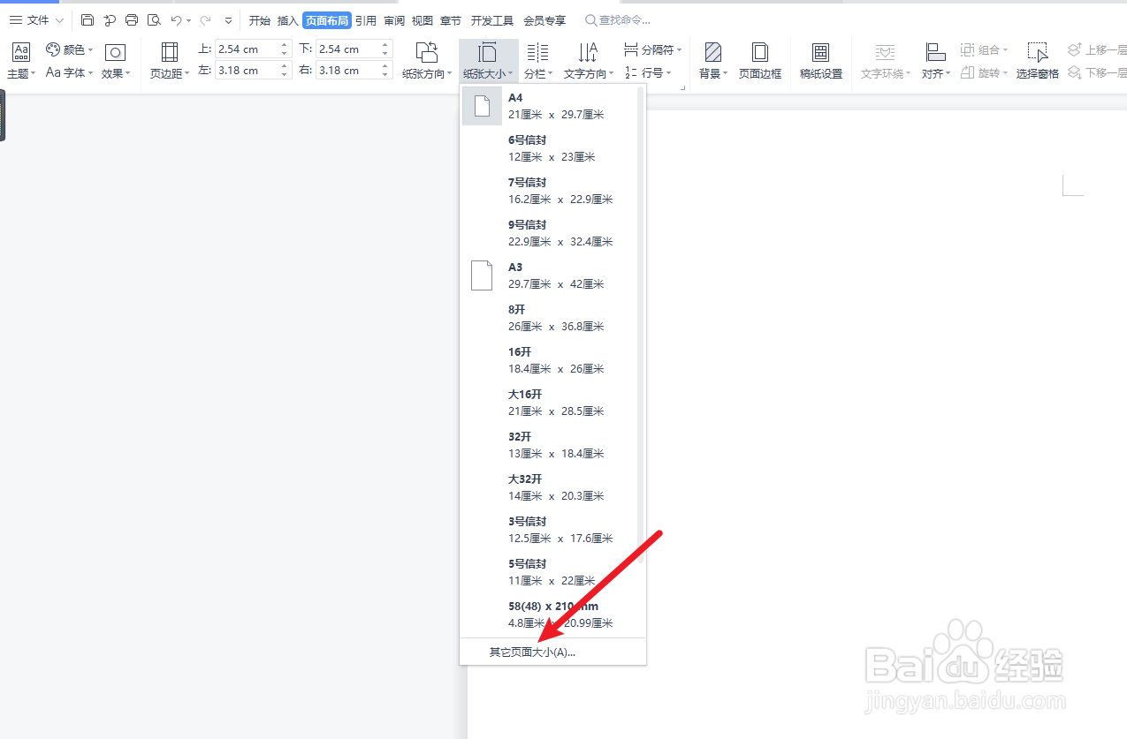Select 16开 paper size
The image size is (1127, 739).
(x=549, y=360)
